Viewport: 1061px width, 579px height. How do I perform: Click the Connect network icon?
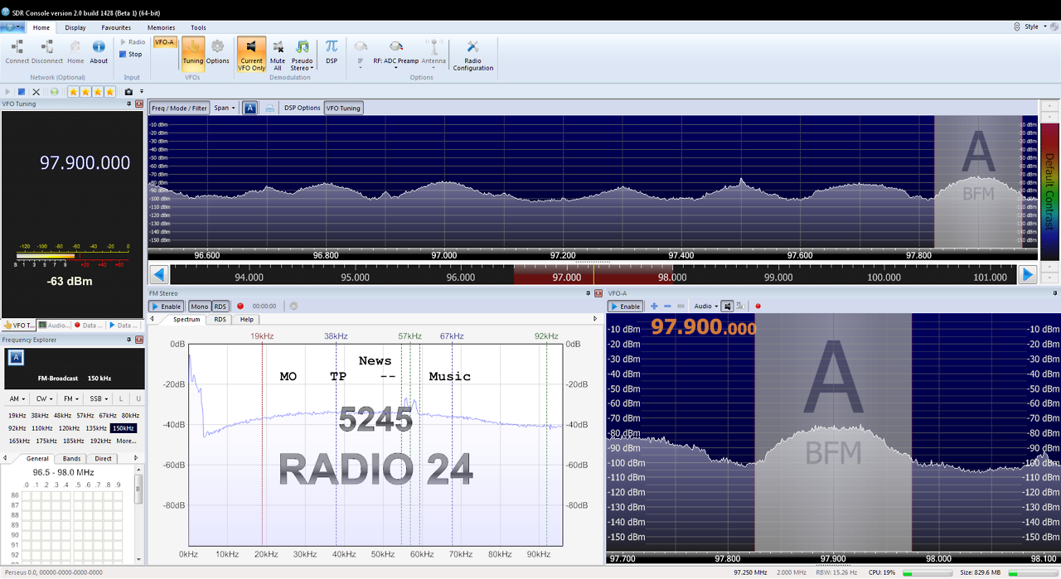coord(17,51)
